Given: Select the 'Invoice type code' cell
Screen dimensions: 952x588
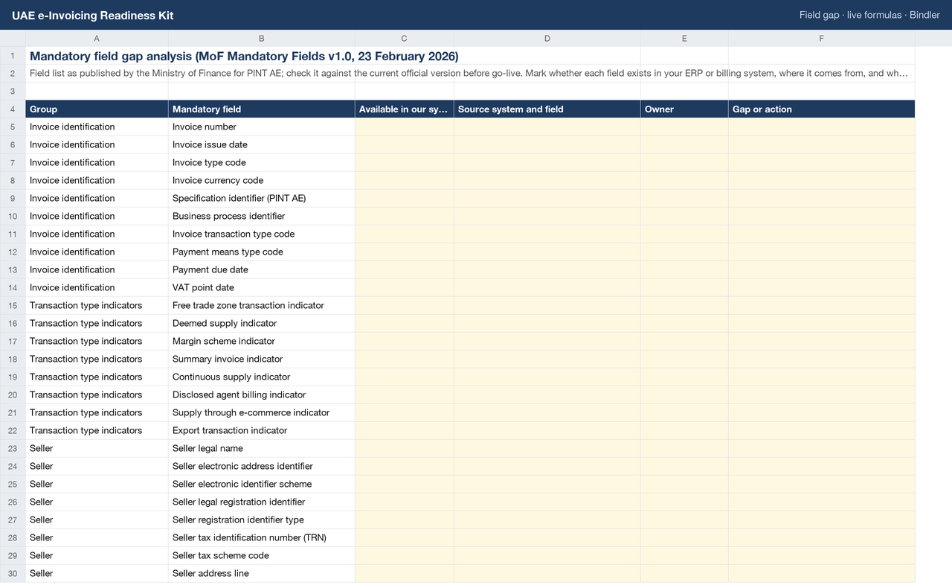Looking at the screenshot, I should (261, 162).
